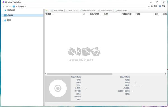Click the 扫描回放增益 toolbar button
The height and width of the screenshot is (107, 168).
click(105, 11)
